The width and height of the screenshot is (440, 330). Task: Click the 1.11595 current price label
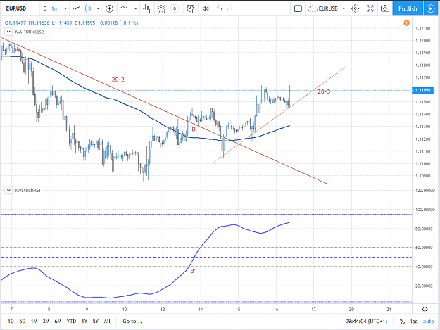click(x=422, y=90)
